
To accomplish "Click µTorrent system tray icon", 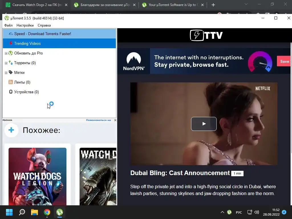I will tap(229, 212).
